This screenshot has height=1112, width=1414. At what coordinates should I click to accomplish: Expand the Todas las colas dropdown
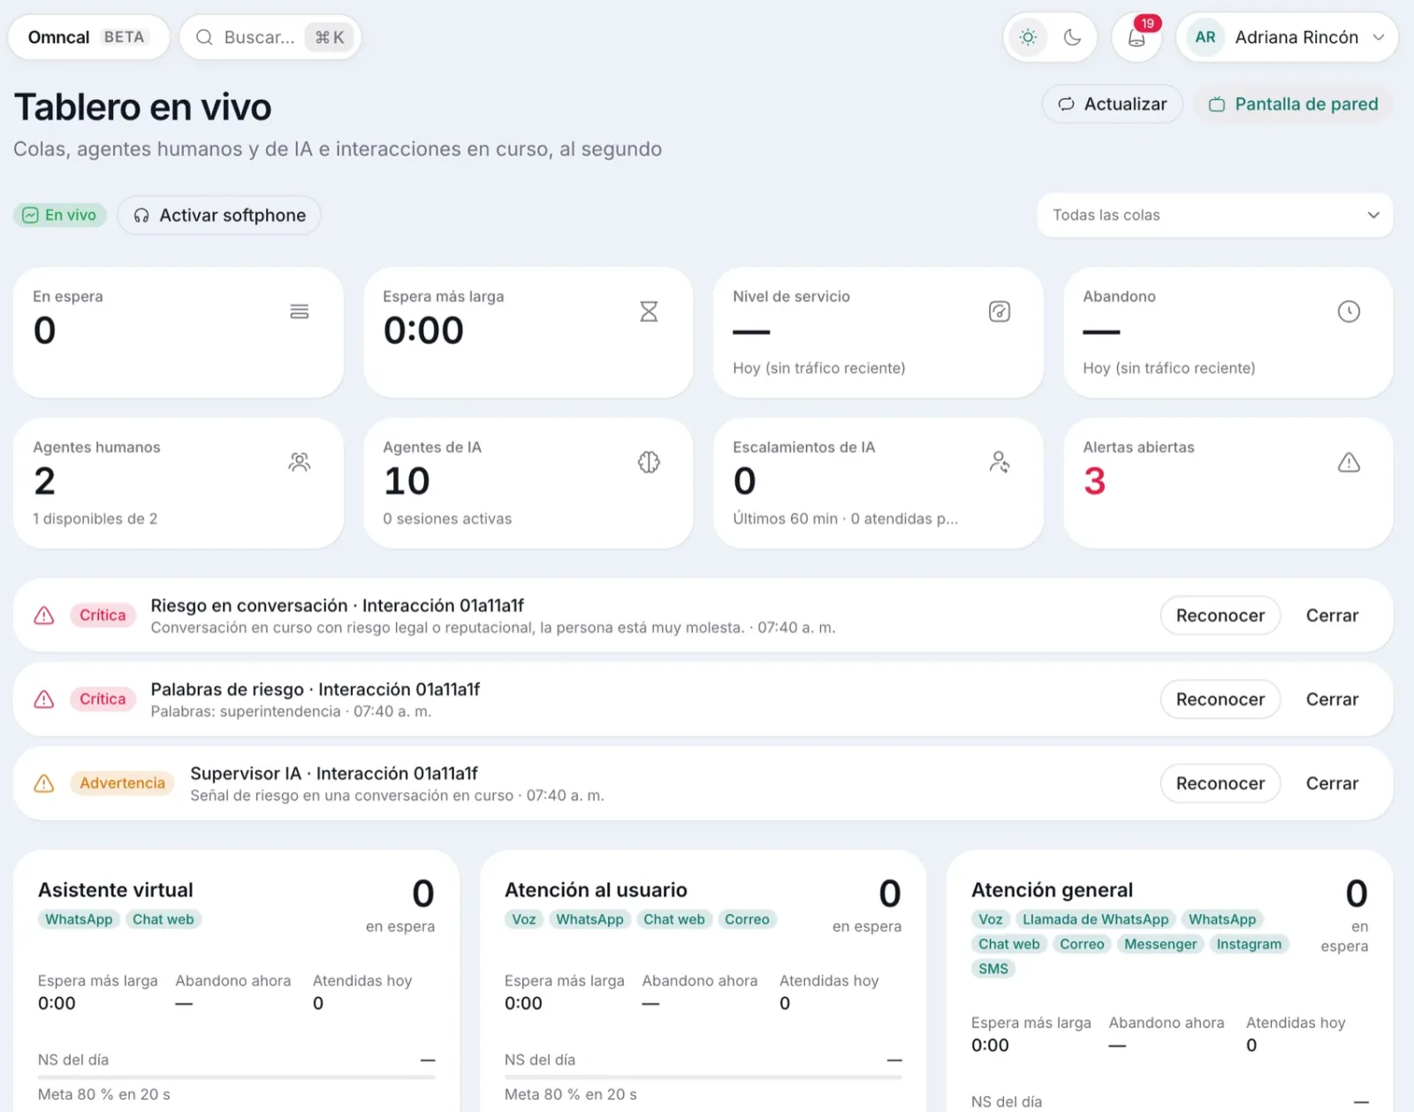coord(1215,215)
